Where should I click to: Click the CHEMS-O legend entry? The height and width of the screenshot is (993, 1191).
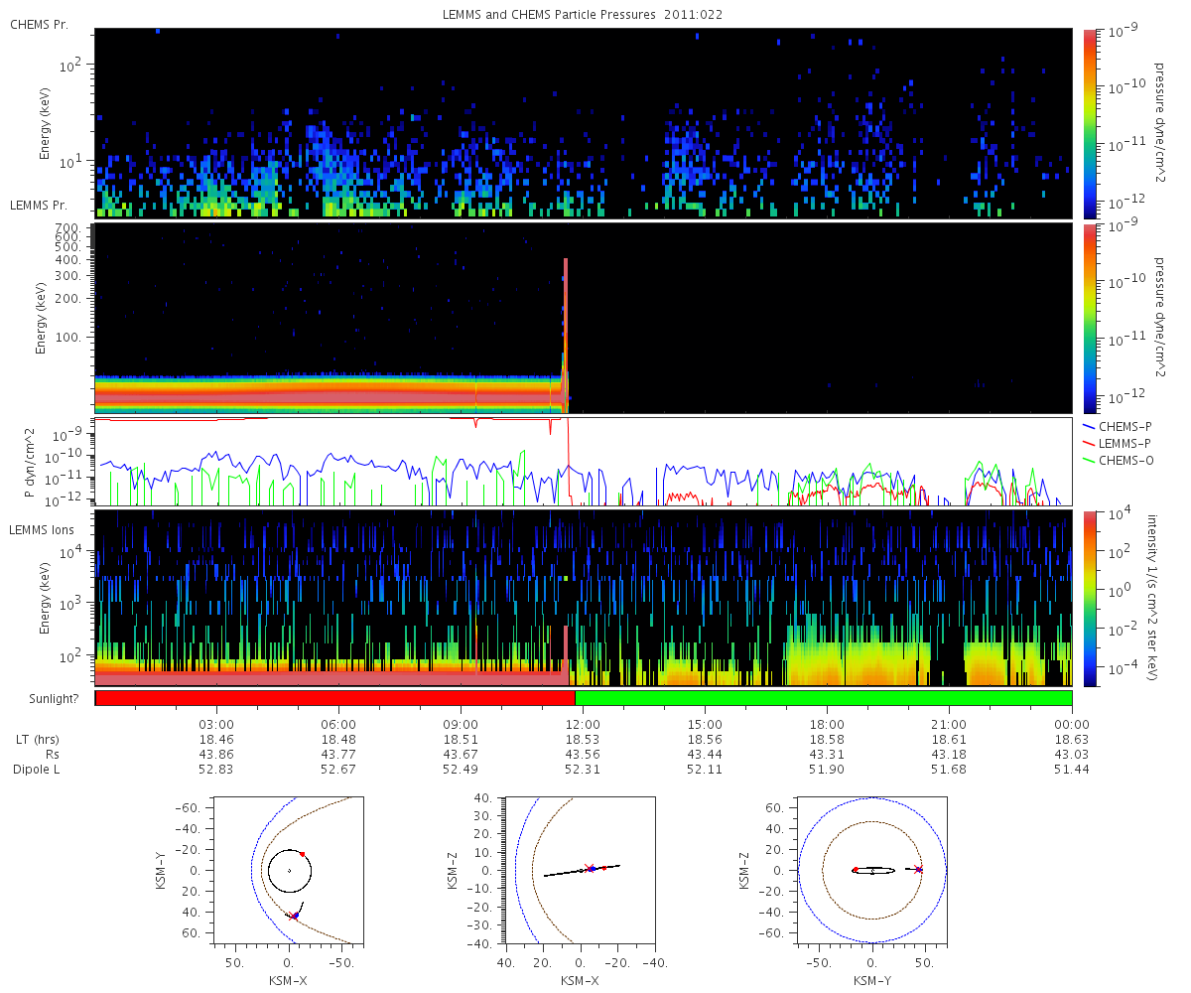click(x=1123, y=460)
